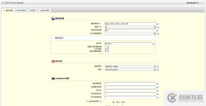Click the server address field with ldap://192.168.1.160:389

130,24
